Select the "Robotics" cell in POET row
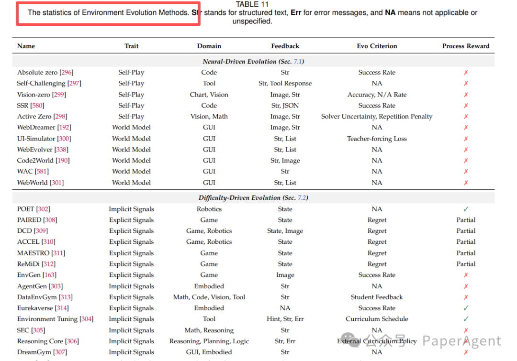This screenshot has height=361, width=517. coord(209,209)
